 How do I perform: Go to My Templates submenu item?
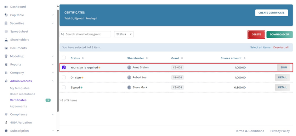click(20, 88)
